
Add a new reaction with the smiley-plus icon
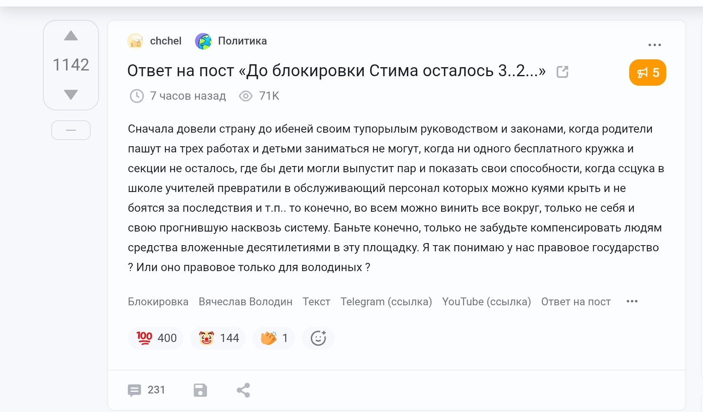coord(318,338)
